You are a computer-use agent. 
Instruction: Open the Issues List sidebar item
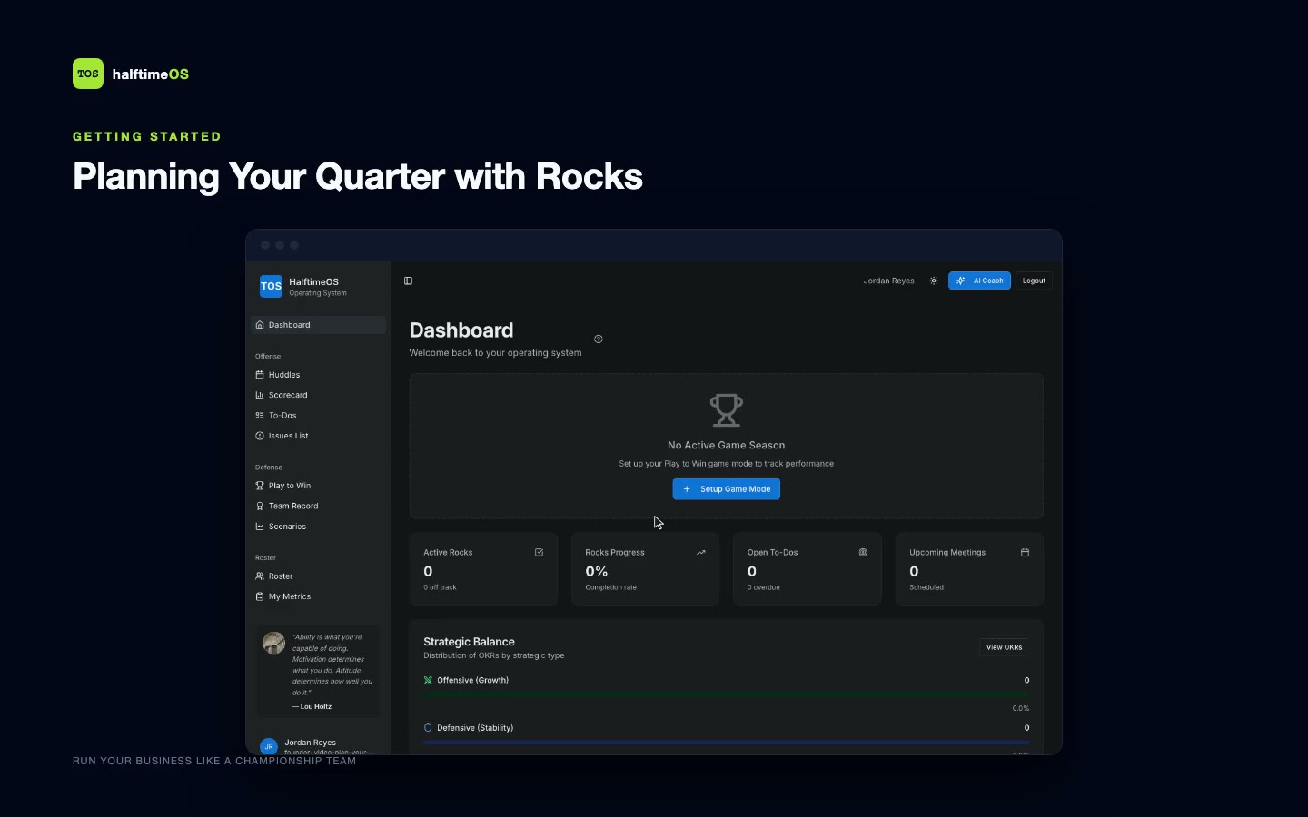(x=318, y=436)
